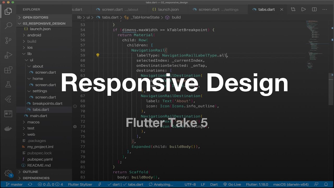This screenshot has width=334, height=188.
Task: Click Go Live in the status bar
Action: [x=232, y=184]
